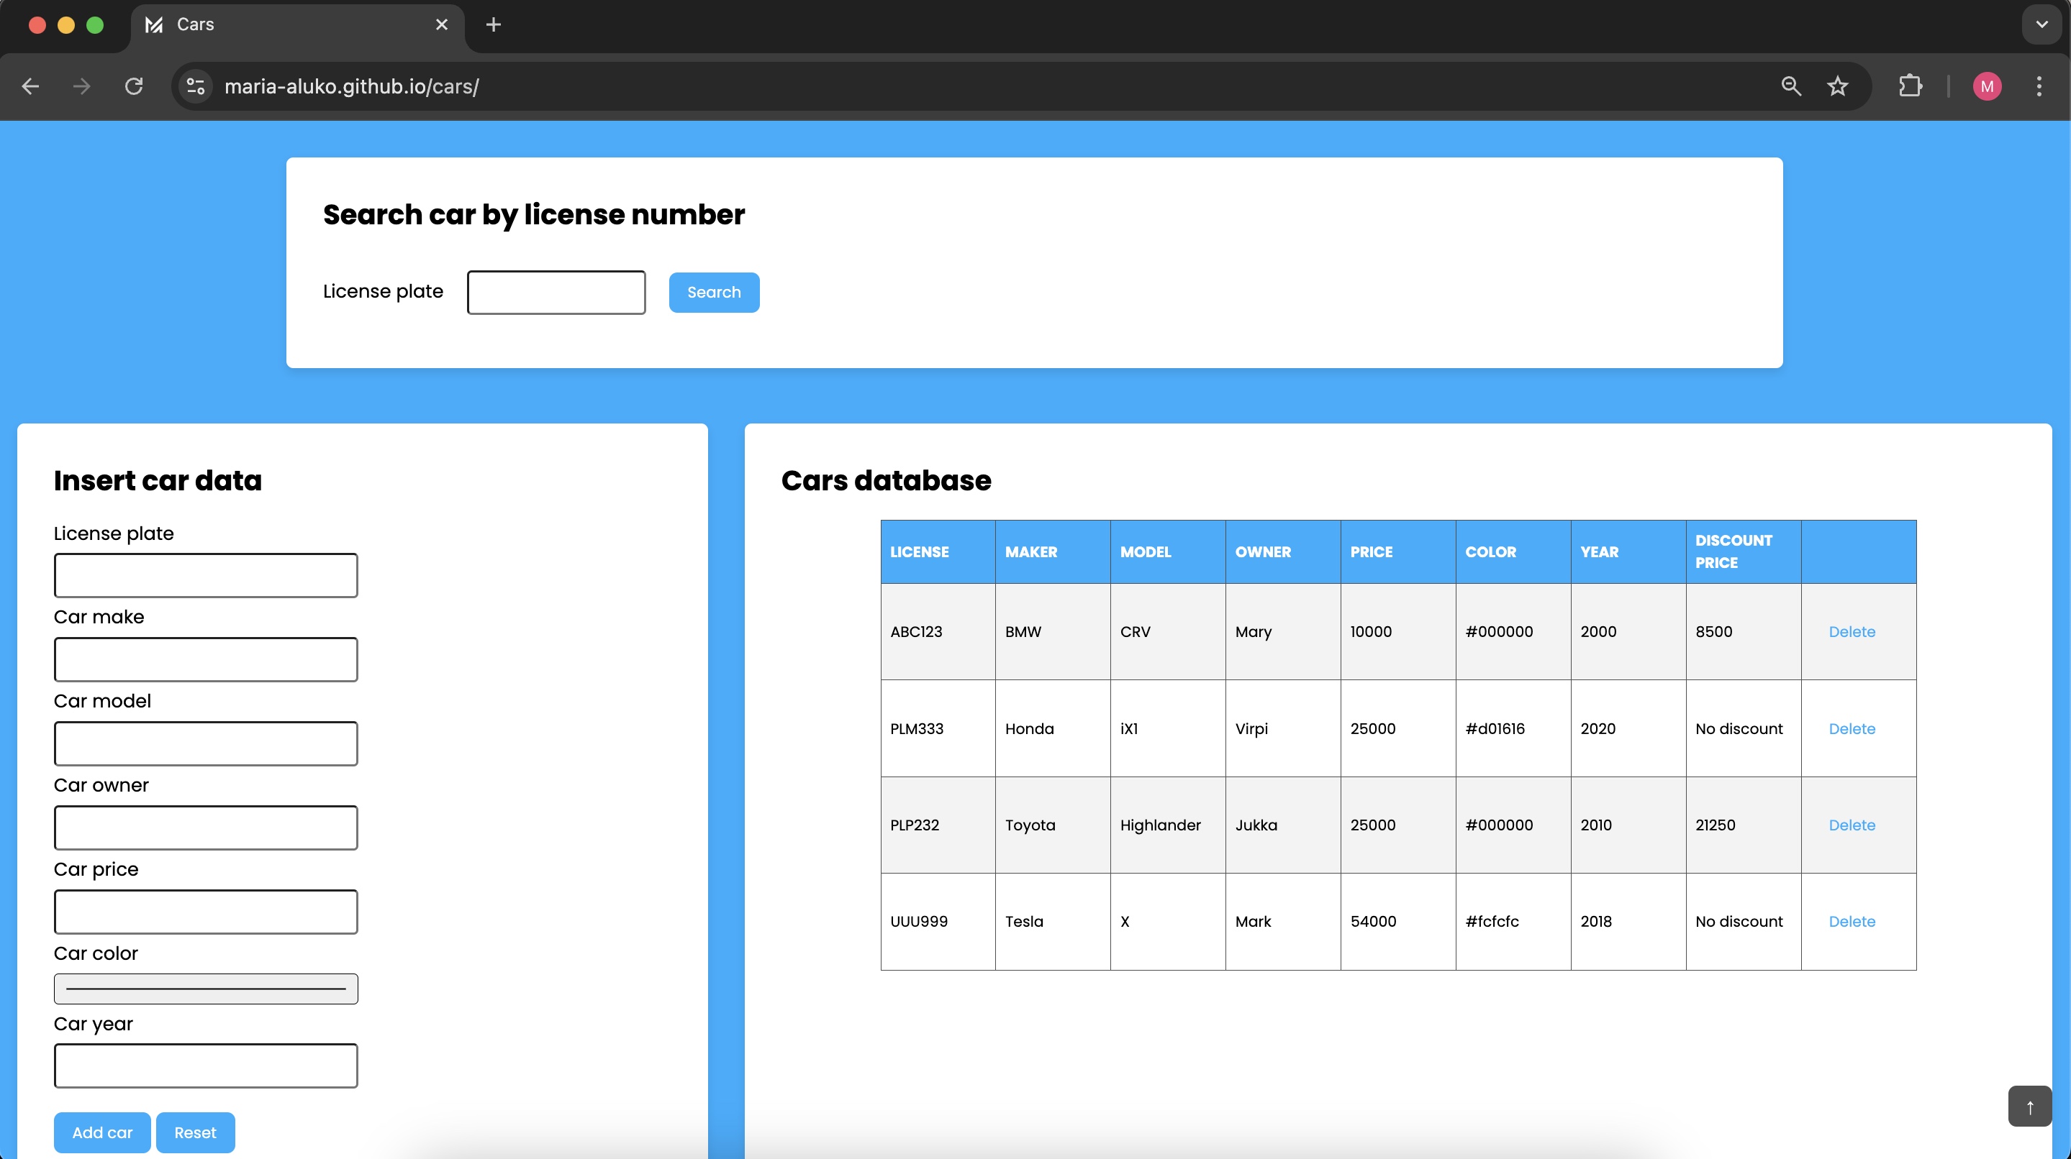Open the Chrome profile avatar M
This screenshot has height=1159, width=2071.
(1987, 86)
